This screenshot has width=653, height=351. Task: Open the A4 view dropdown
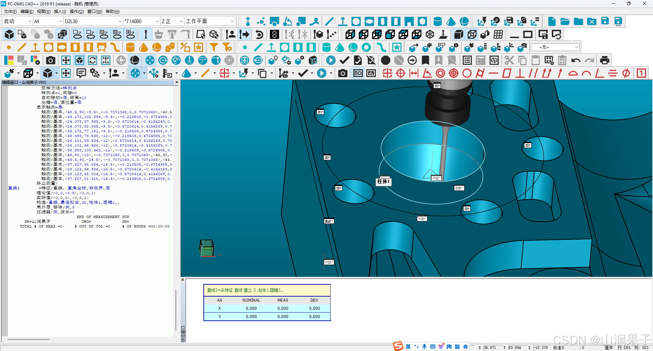tap(48, 21)
